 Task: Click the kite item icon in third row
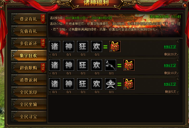coord(111,84)
